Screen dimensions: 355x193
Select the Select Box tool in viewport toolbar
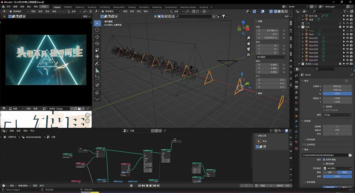(x=97, y=23)
